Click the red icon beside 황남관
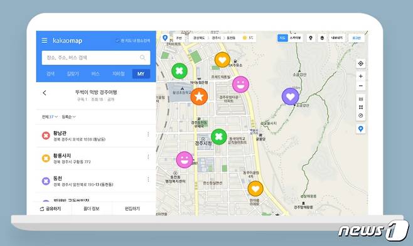Screen dimensions: 413x246 point(46,136)
